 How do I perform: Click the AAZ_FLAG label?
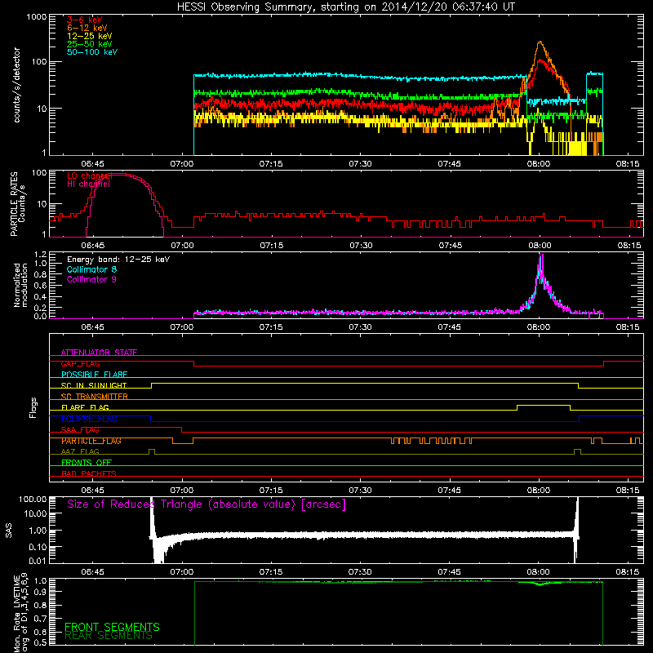[x=80, y=452]
